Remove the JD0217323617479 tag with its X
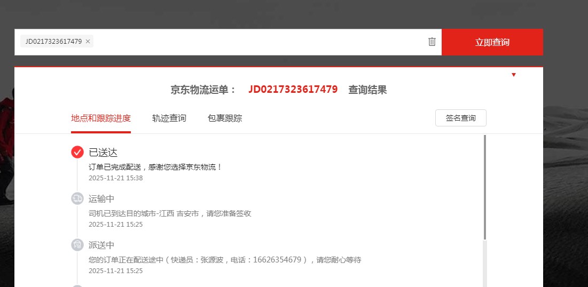The width and height of the screenshot is (588, 287). coord(88,42)
